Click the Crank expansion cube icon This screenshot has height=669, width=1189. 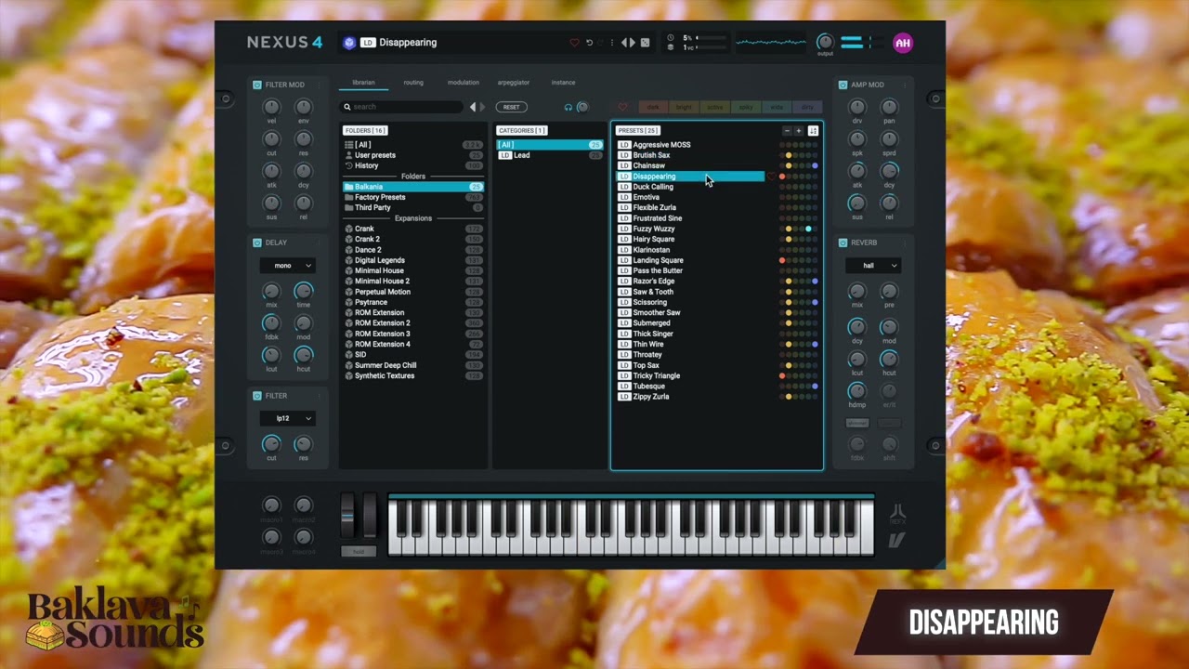tap(348, 229)
